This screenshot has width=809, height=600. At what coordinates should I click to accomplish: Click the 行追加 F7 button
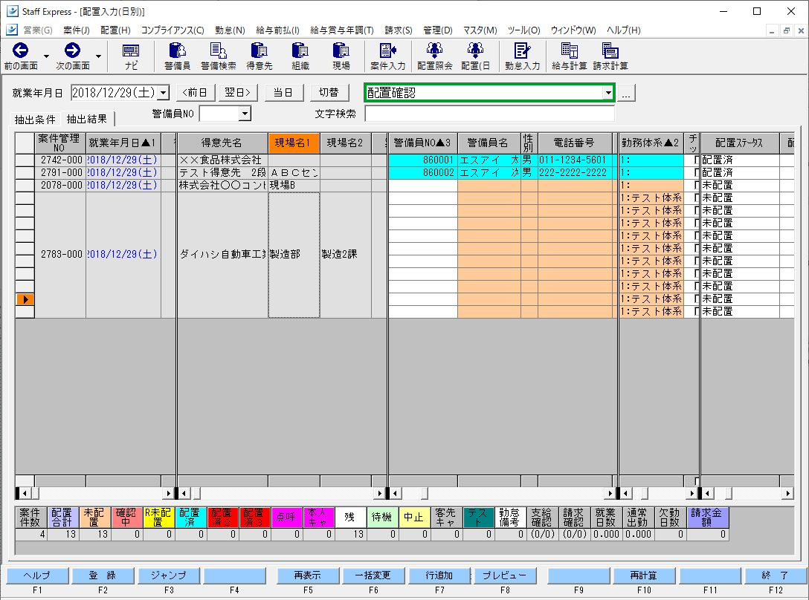coord(439,575)
